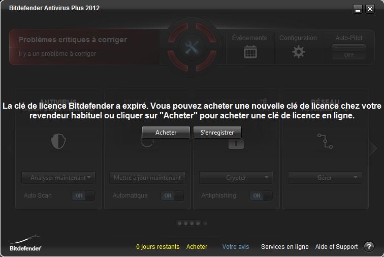Click the central wrench fix-issues icon
384x257 pixels.
click(x=192, y=47)
